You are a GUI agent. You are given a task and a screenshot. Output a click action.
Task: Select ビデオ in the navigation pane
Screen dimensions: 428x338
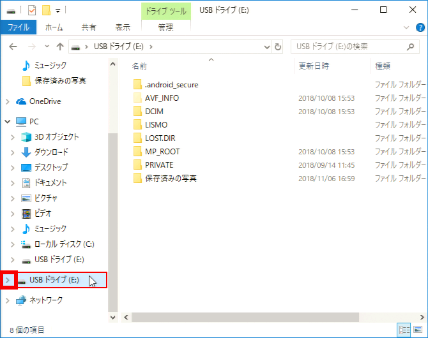click(x=36, y=213)
